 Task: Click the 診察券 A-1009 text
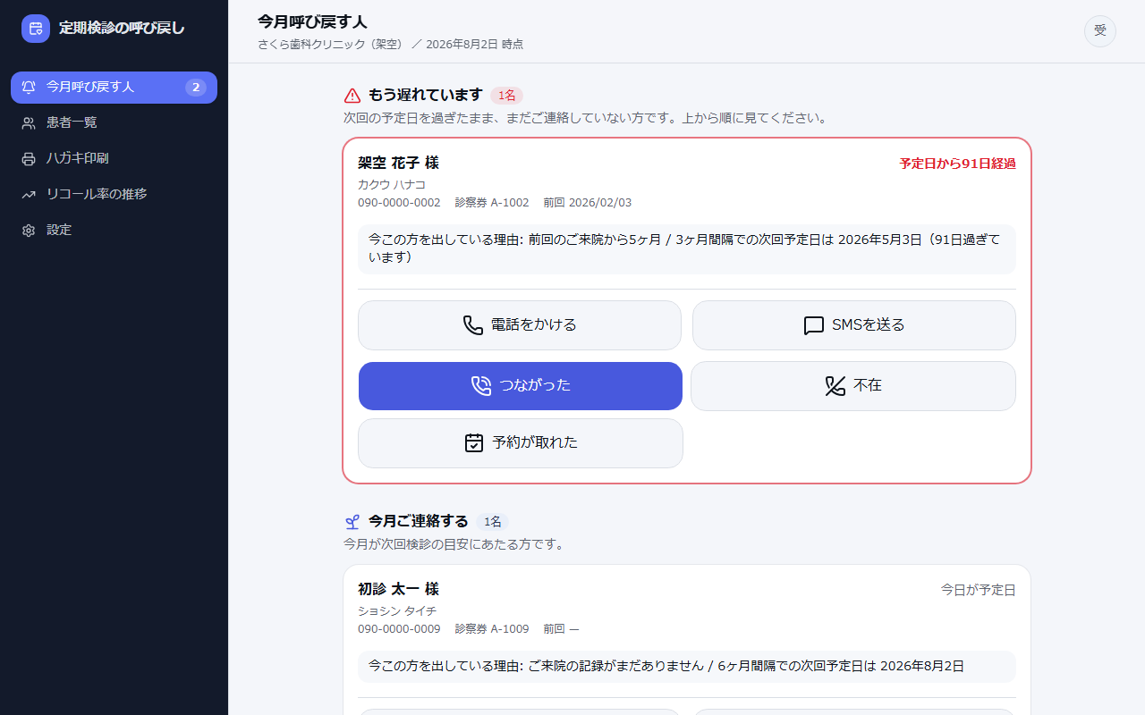492,629
